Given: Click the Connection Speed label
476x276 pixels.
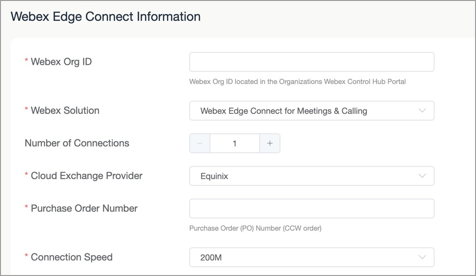Looking at the screenshot, I should (71, 257).
